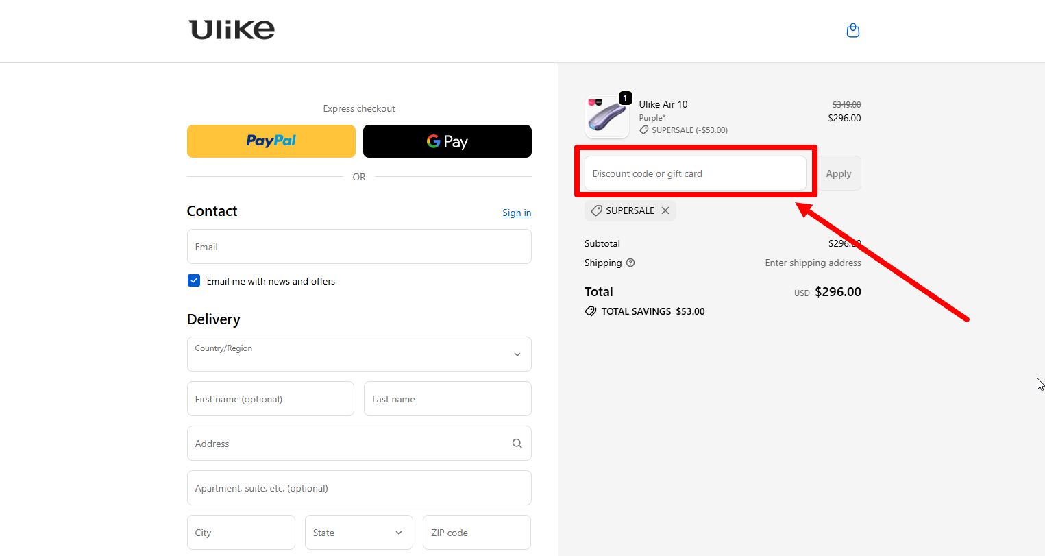Click the Ulike logo
The height and width of the screenshot is (556, 1045).
point(231,29)
